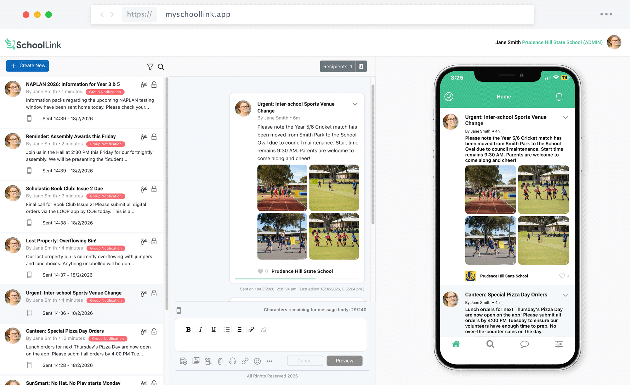The width and height of the screenshot is (630, 385).
Task: Tap the Home tab on phone bottom bar
Action: coord(456,344)
